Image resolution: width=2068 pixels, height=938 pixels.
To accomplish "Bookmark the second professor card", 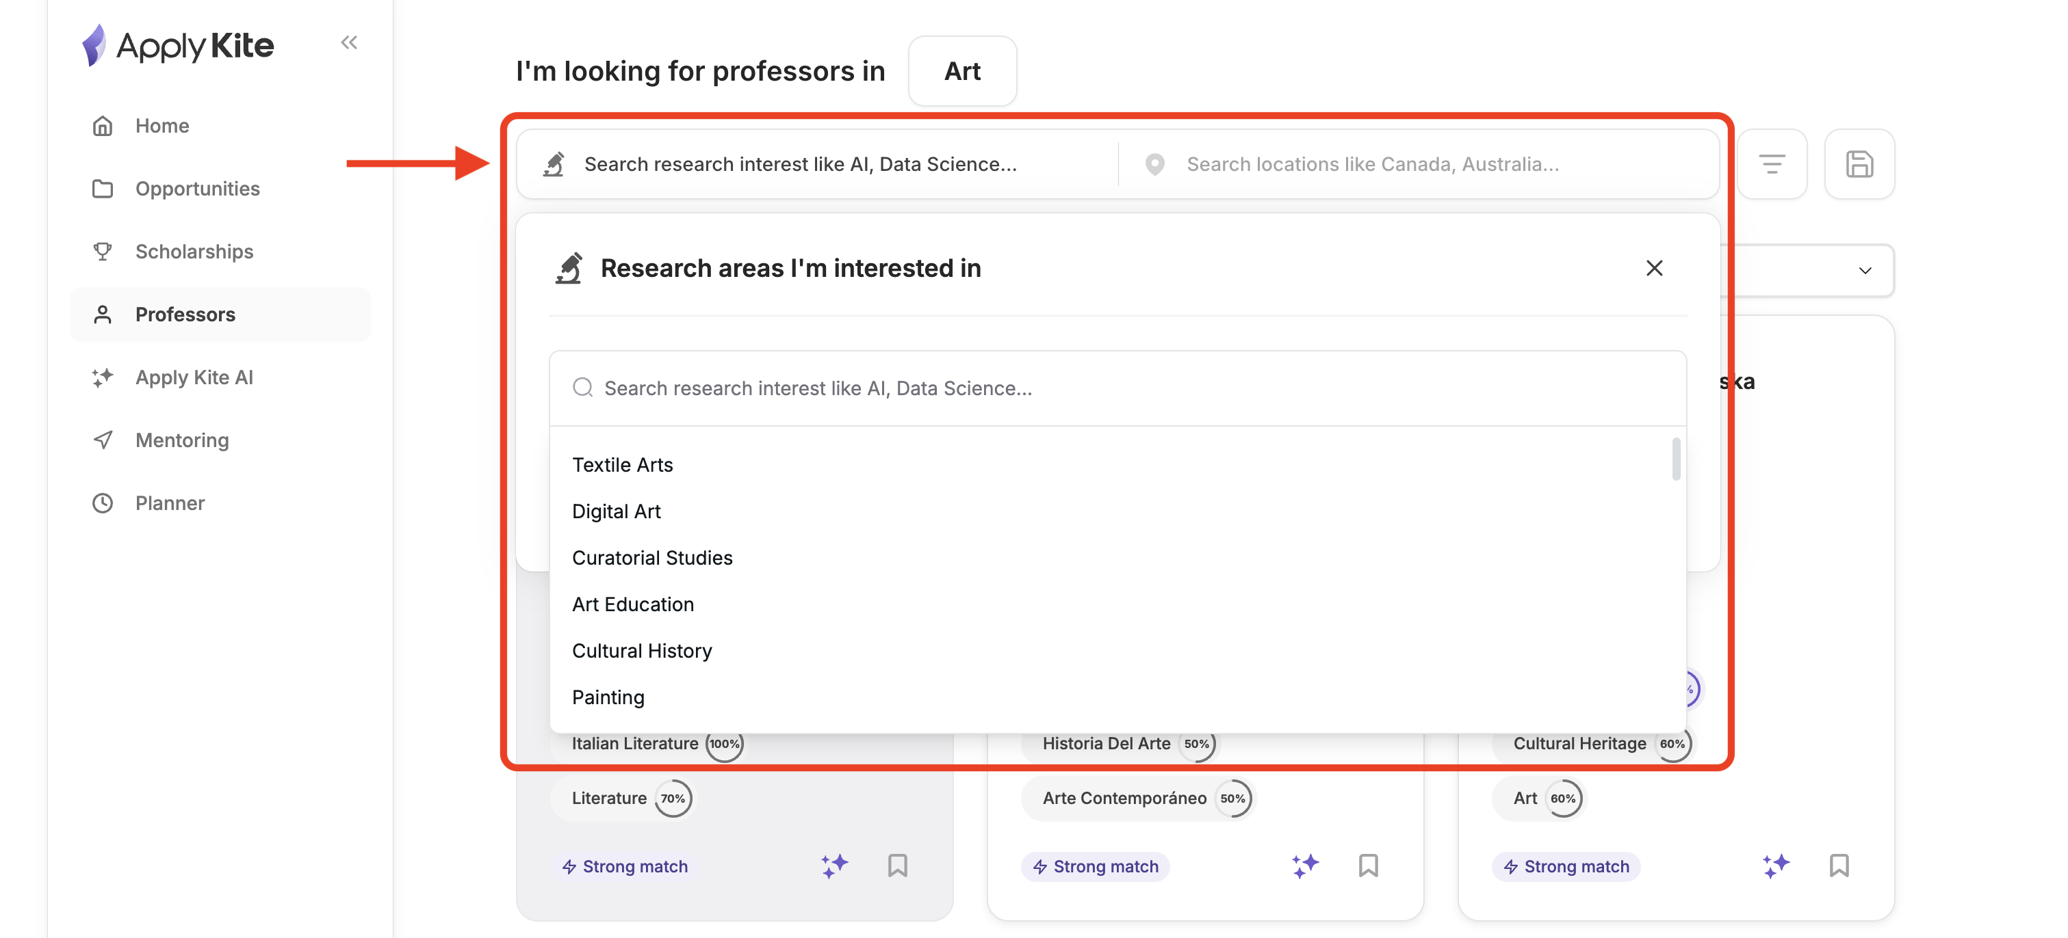I will point(1368,866).
